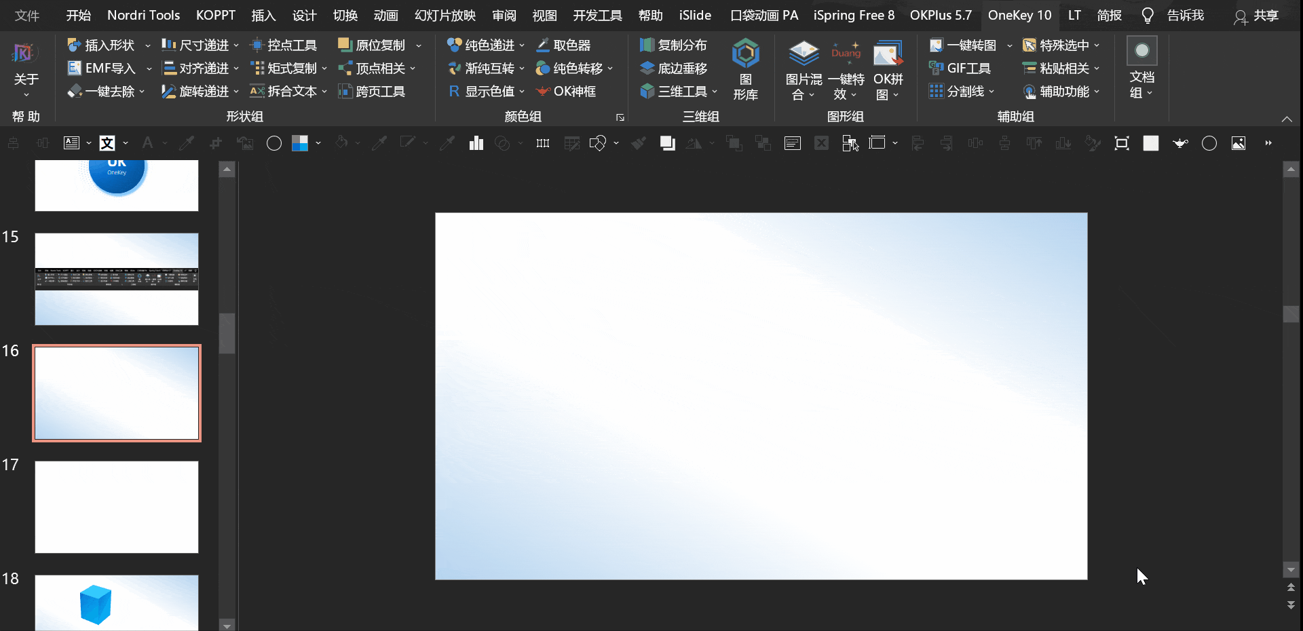Select slide 17 thumbnail
The height and width of the screenshot is (631, 1303).
(117, 507)
